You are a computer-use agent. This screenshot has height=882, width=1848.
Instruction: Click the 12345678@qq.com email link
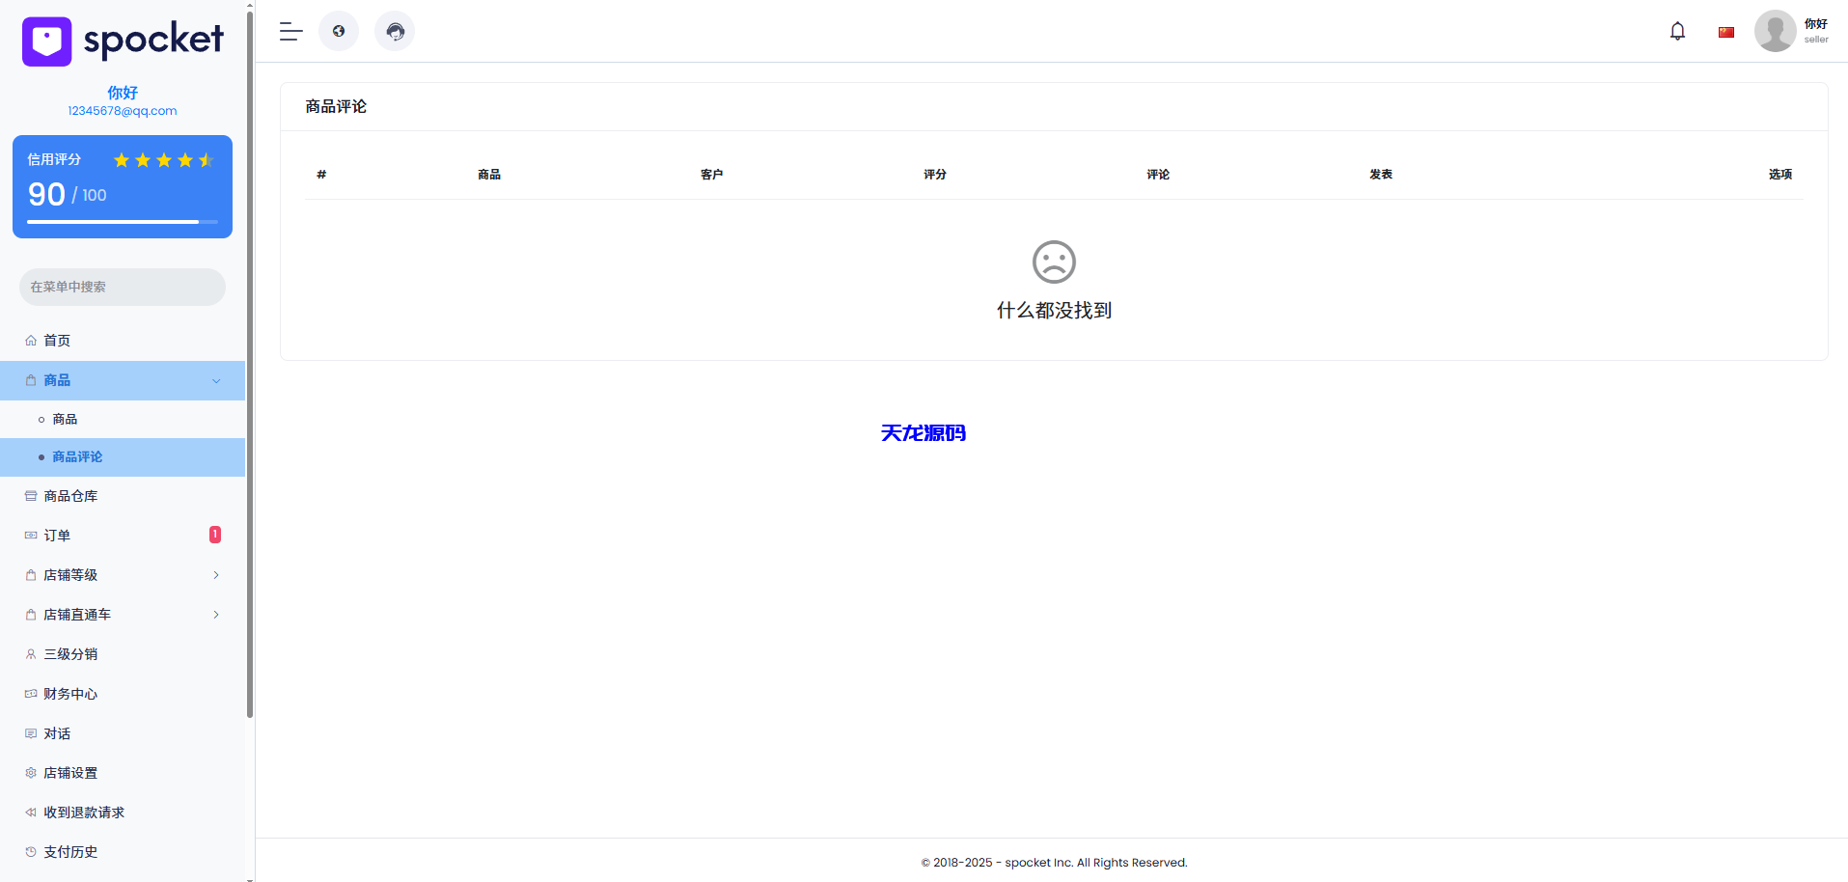pyautogui.click(x=122, y=110)
